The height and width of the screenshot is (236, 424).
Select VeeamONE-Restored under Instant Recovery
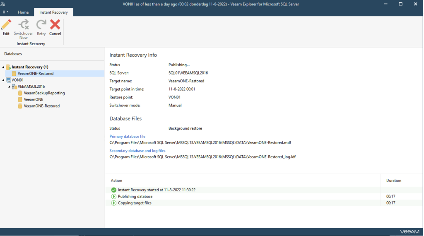click(35, 74)
